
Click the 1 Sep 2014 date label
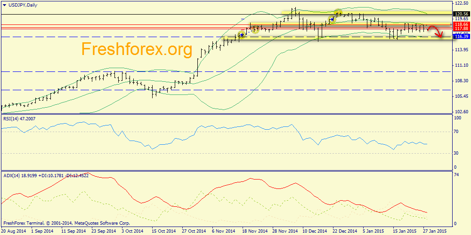(42, 231)
